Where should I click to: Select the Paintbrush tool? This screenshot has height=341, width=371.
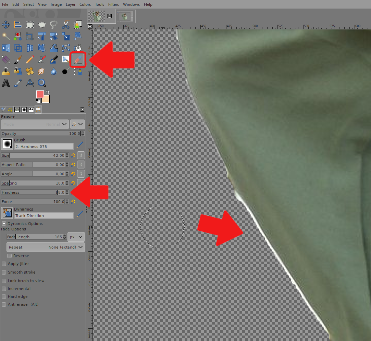(x=17, y=60)
